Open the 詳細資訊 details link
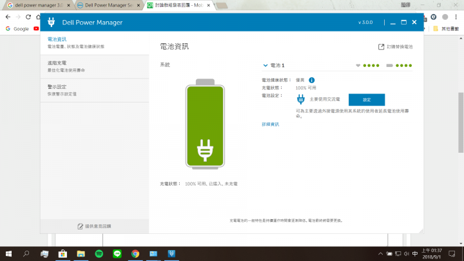Screen dimensions: 464x261 click(270, 124)
